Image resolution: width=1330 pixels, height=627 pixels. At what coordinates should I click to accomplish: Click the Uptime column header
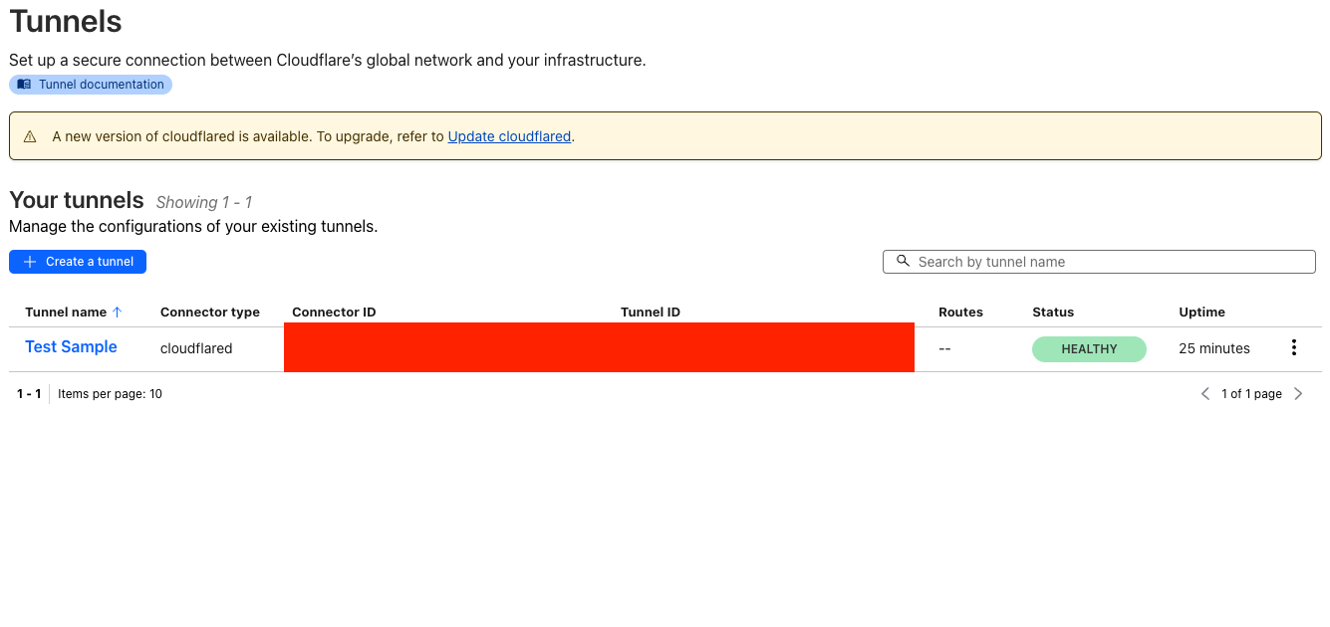pyautogui.click(x=1201, y=312)
